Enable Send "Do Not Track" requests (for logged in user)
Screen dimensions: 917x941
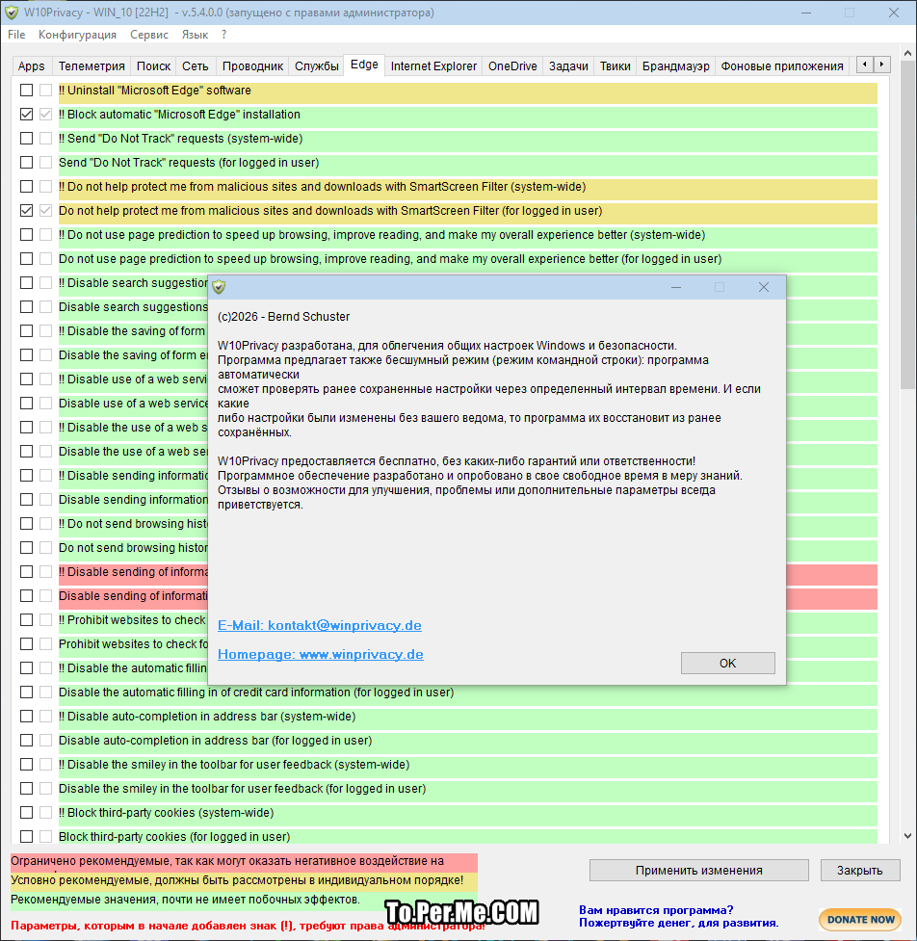tap(26, 162)
